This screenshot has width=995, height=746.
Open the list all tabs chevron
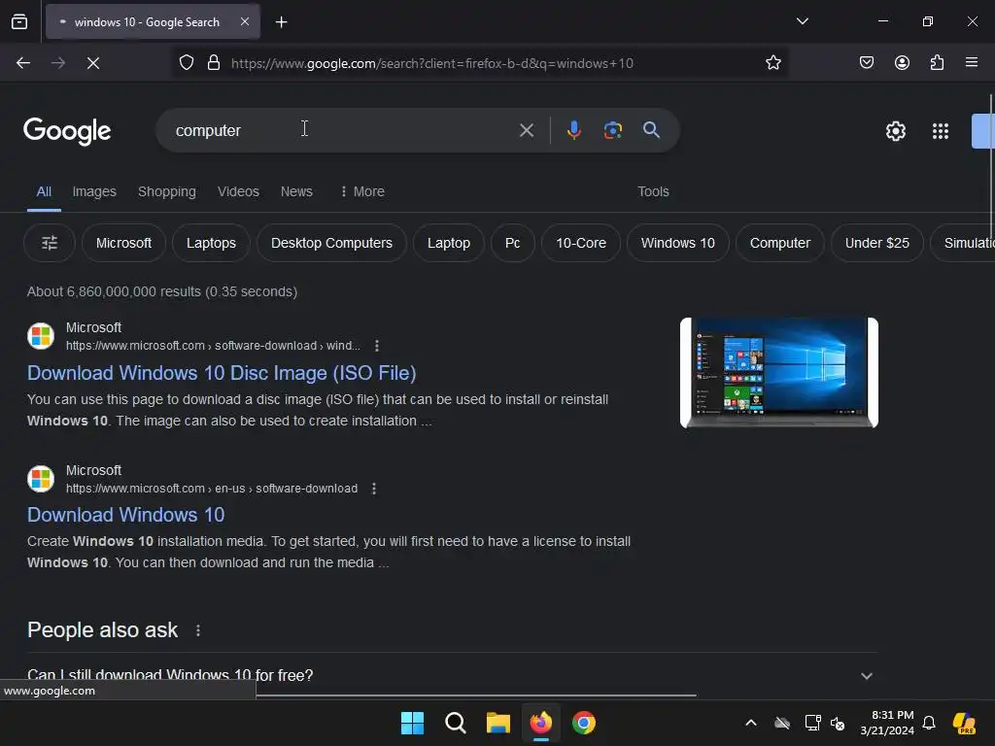click(802, 21)
